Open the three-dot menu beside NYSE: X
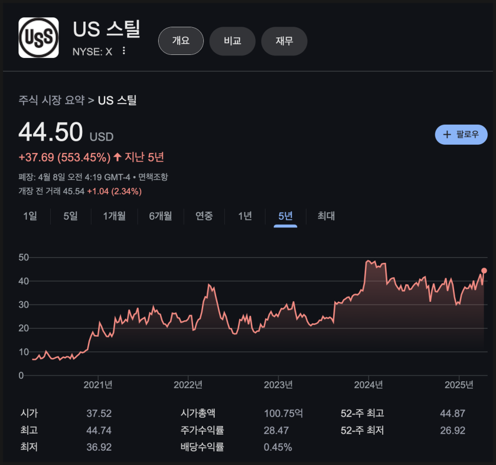This screenshot has height=465, width=496. (x=124, y=51)
